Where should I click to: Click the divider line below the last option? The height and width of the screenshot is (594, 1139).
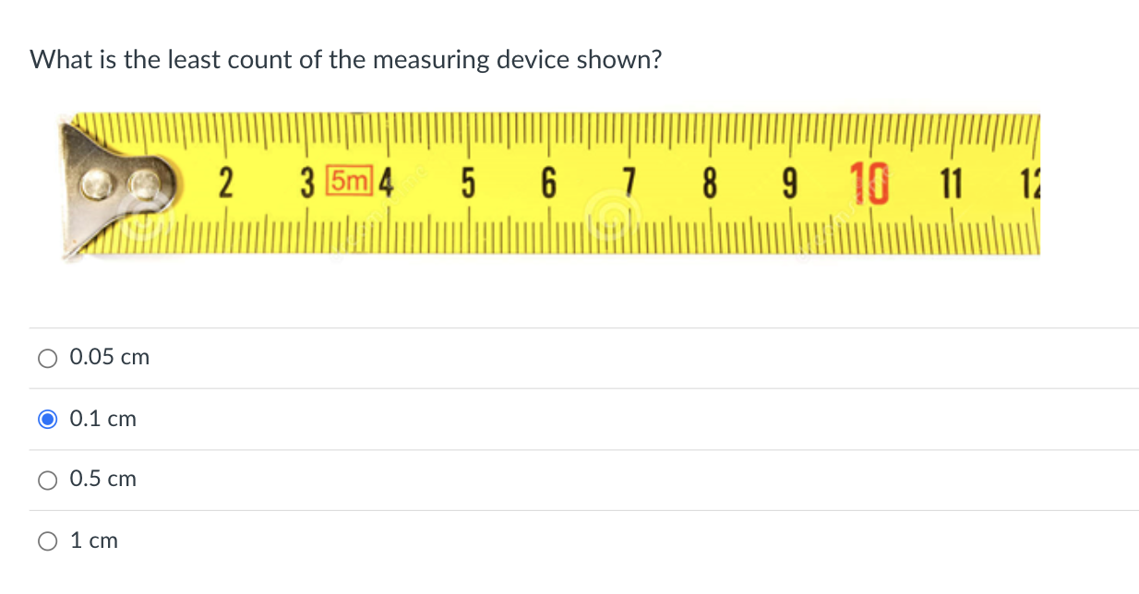[x=569, y=572]
